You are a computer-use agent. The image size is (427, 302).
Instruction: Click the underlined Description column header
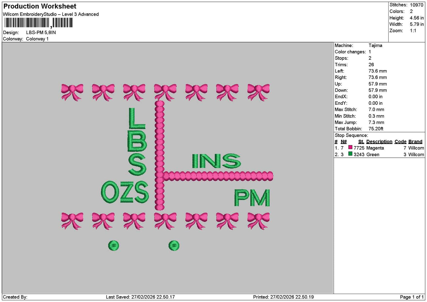click(379, 142)
